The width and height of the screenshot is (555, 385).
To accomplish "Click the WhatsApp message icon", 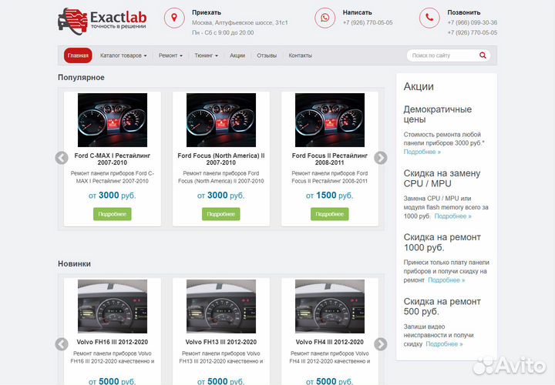I will tap(325, 18).
